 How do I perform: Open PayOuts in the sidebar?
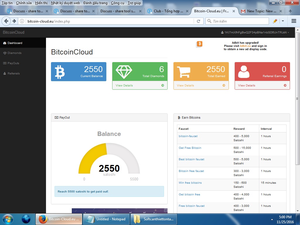[x=23, y=63]
